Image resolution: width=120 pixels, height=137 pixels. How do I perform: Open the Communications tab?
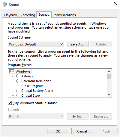(64, 15)
